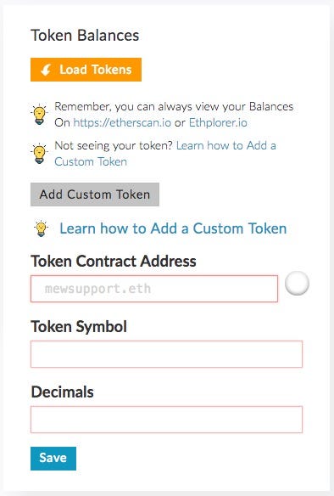Open the large Learn how to Add a Custom Token link
334x496 pixels.
click(x=173, y=228)
